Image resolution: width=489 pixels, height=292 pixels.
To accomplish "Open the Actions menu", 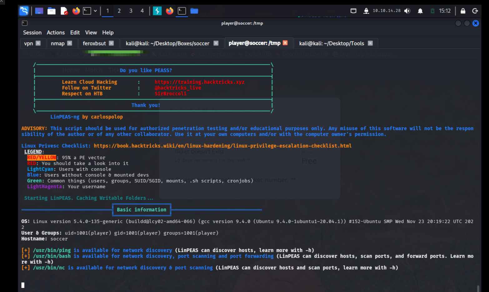I will click(56, 33).
